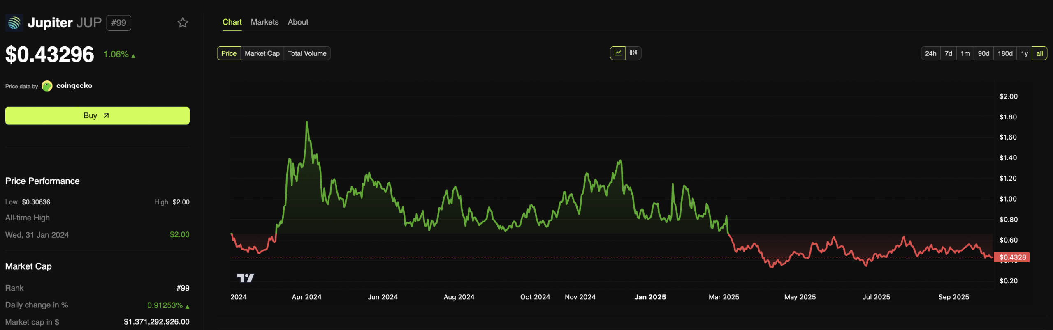Add Jupiter to favorites with the star
This screenshot has width=1053, height=330.
pyautogui.click(x=183, y=23)
